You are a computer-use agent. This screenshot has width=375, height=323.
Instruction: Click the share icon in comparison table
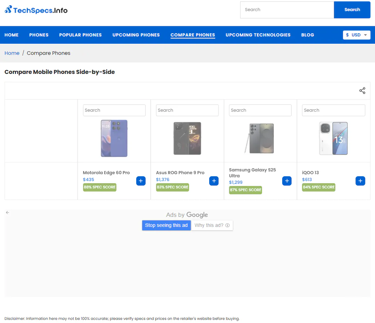click(362, 91)
